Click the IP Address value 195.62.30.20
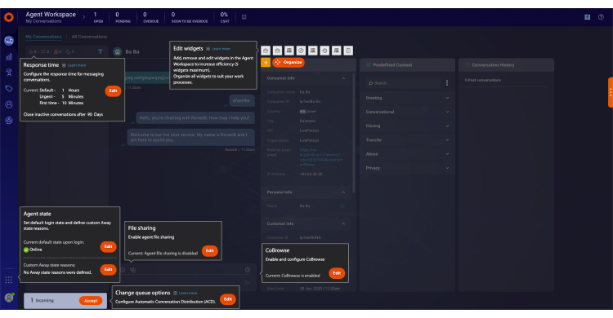The height and width of the screenshot is (318, 613). [x=311, y=174]
